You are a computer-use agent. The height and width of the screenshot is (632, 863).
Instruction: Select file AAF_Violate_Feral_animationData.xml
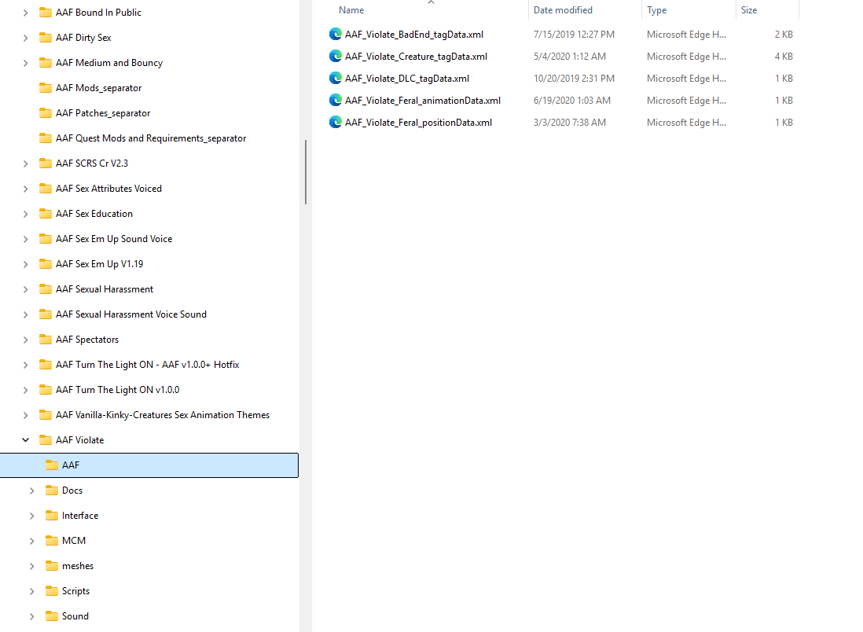pyautogui.click(x=423, y=100)
